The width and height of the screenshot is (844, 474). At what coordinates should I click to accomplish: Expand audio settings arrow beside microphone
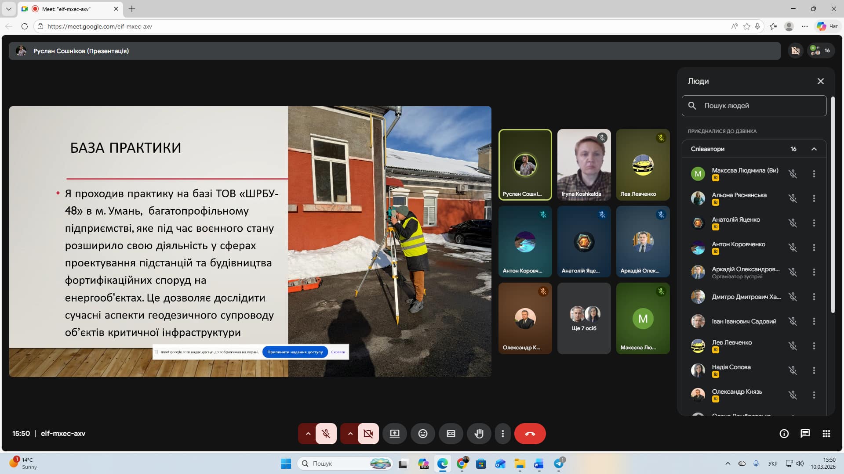(308, 434)
